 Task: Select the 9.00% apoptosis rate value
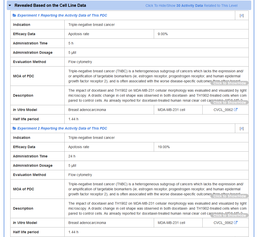coord(163,34)
